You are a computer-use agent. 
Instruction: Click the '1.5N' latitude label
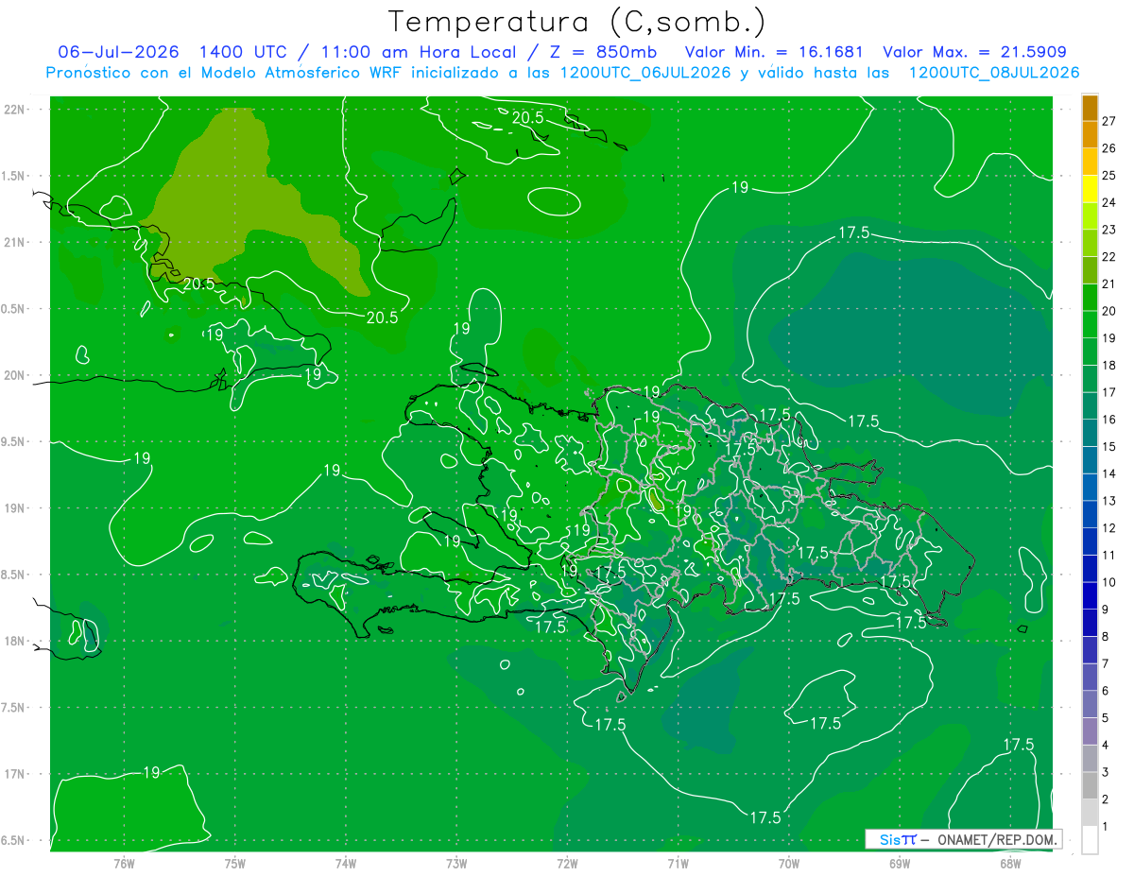click(x=14, y=176)
